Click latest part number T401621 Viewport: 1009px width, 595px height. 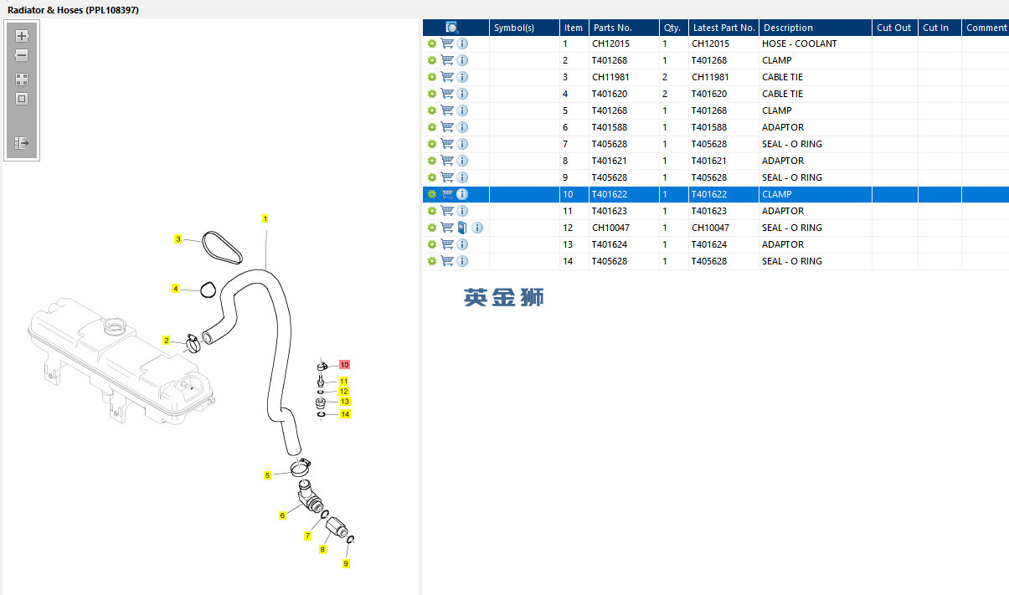(x=709, y=161)
